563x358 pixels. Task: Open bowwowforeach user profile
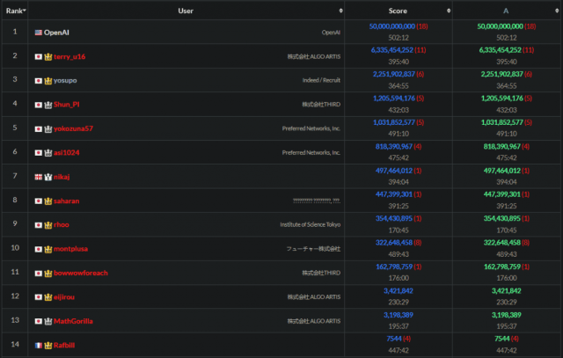[x=81, y=274]
